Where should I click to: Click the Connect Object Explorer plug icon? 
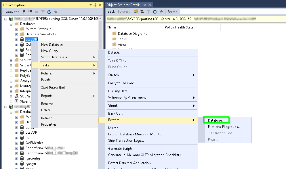coord(24,12)
